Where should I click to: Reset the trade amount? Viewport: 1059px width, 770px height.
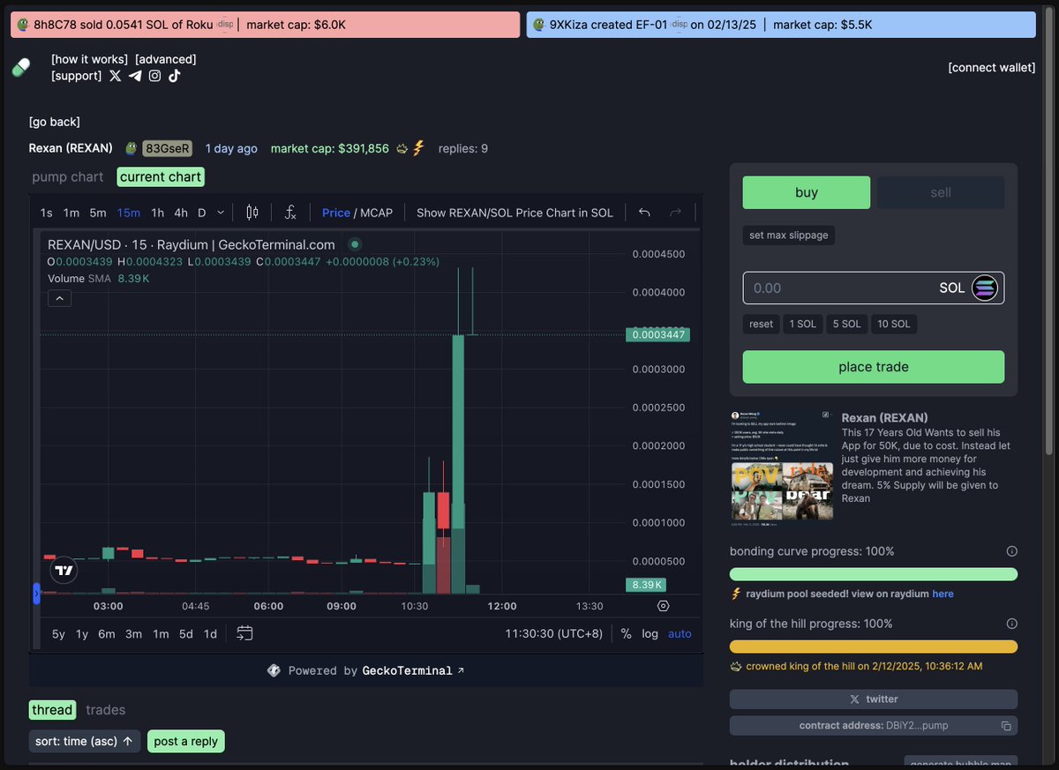(x=762, y=324)
